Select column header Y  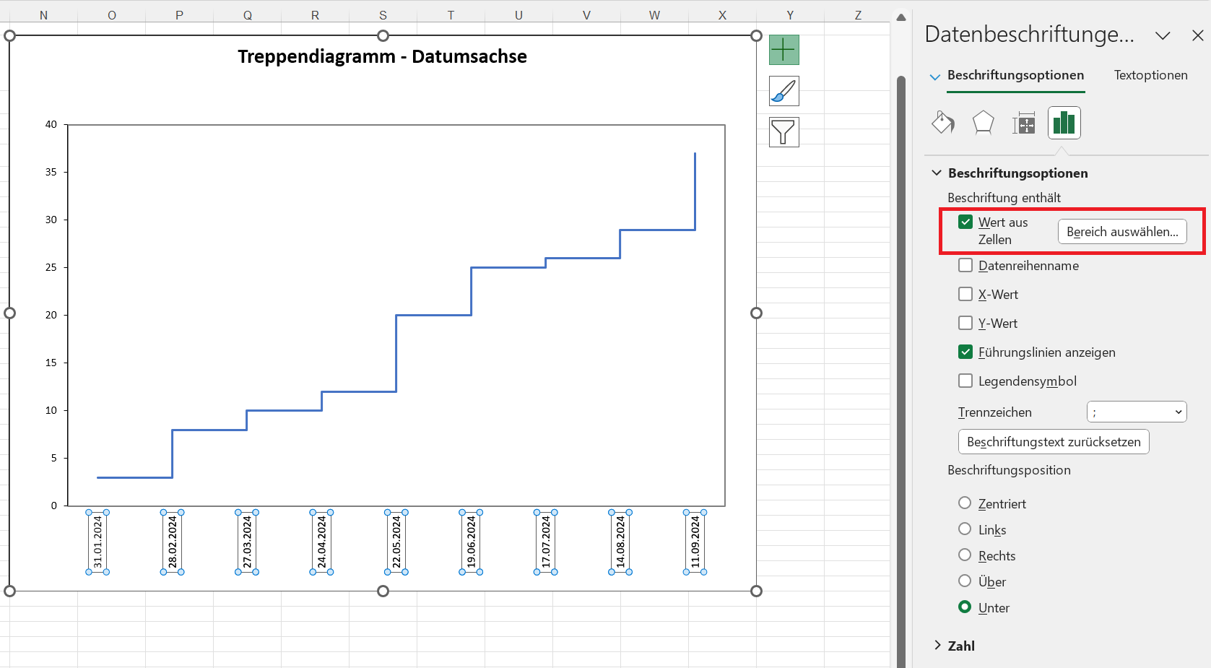tap(790, 15)
